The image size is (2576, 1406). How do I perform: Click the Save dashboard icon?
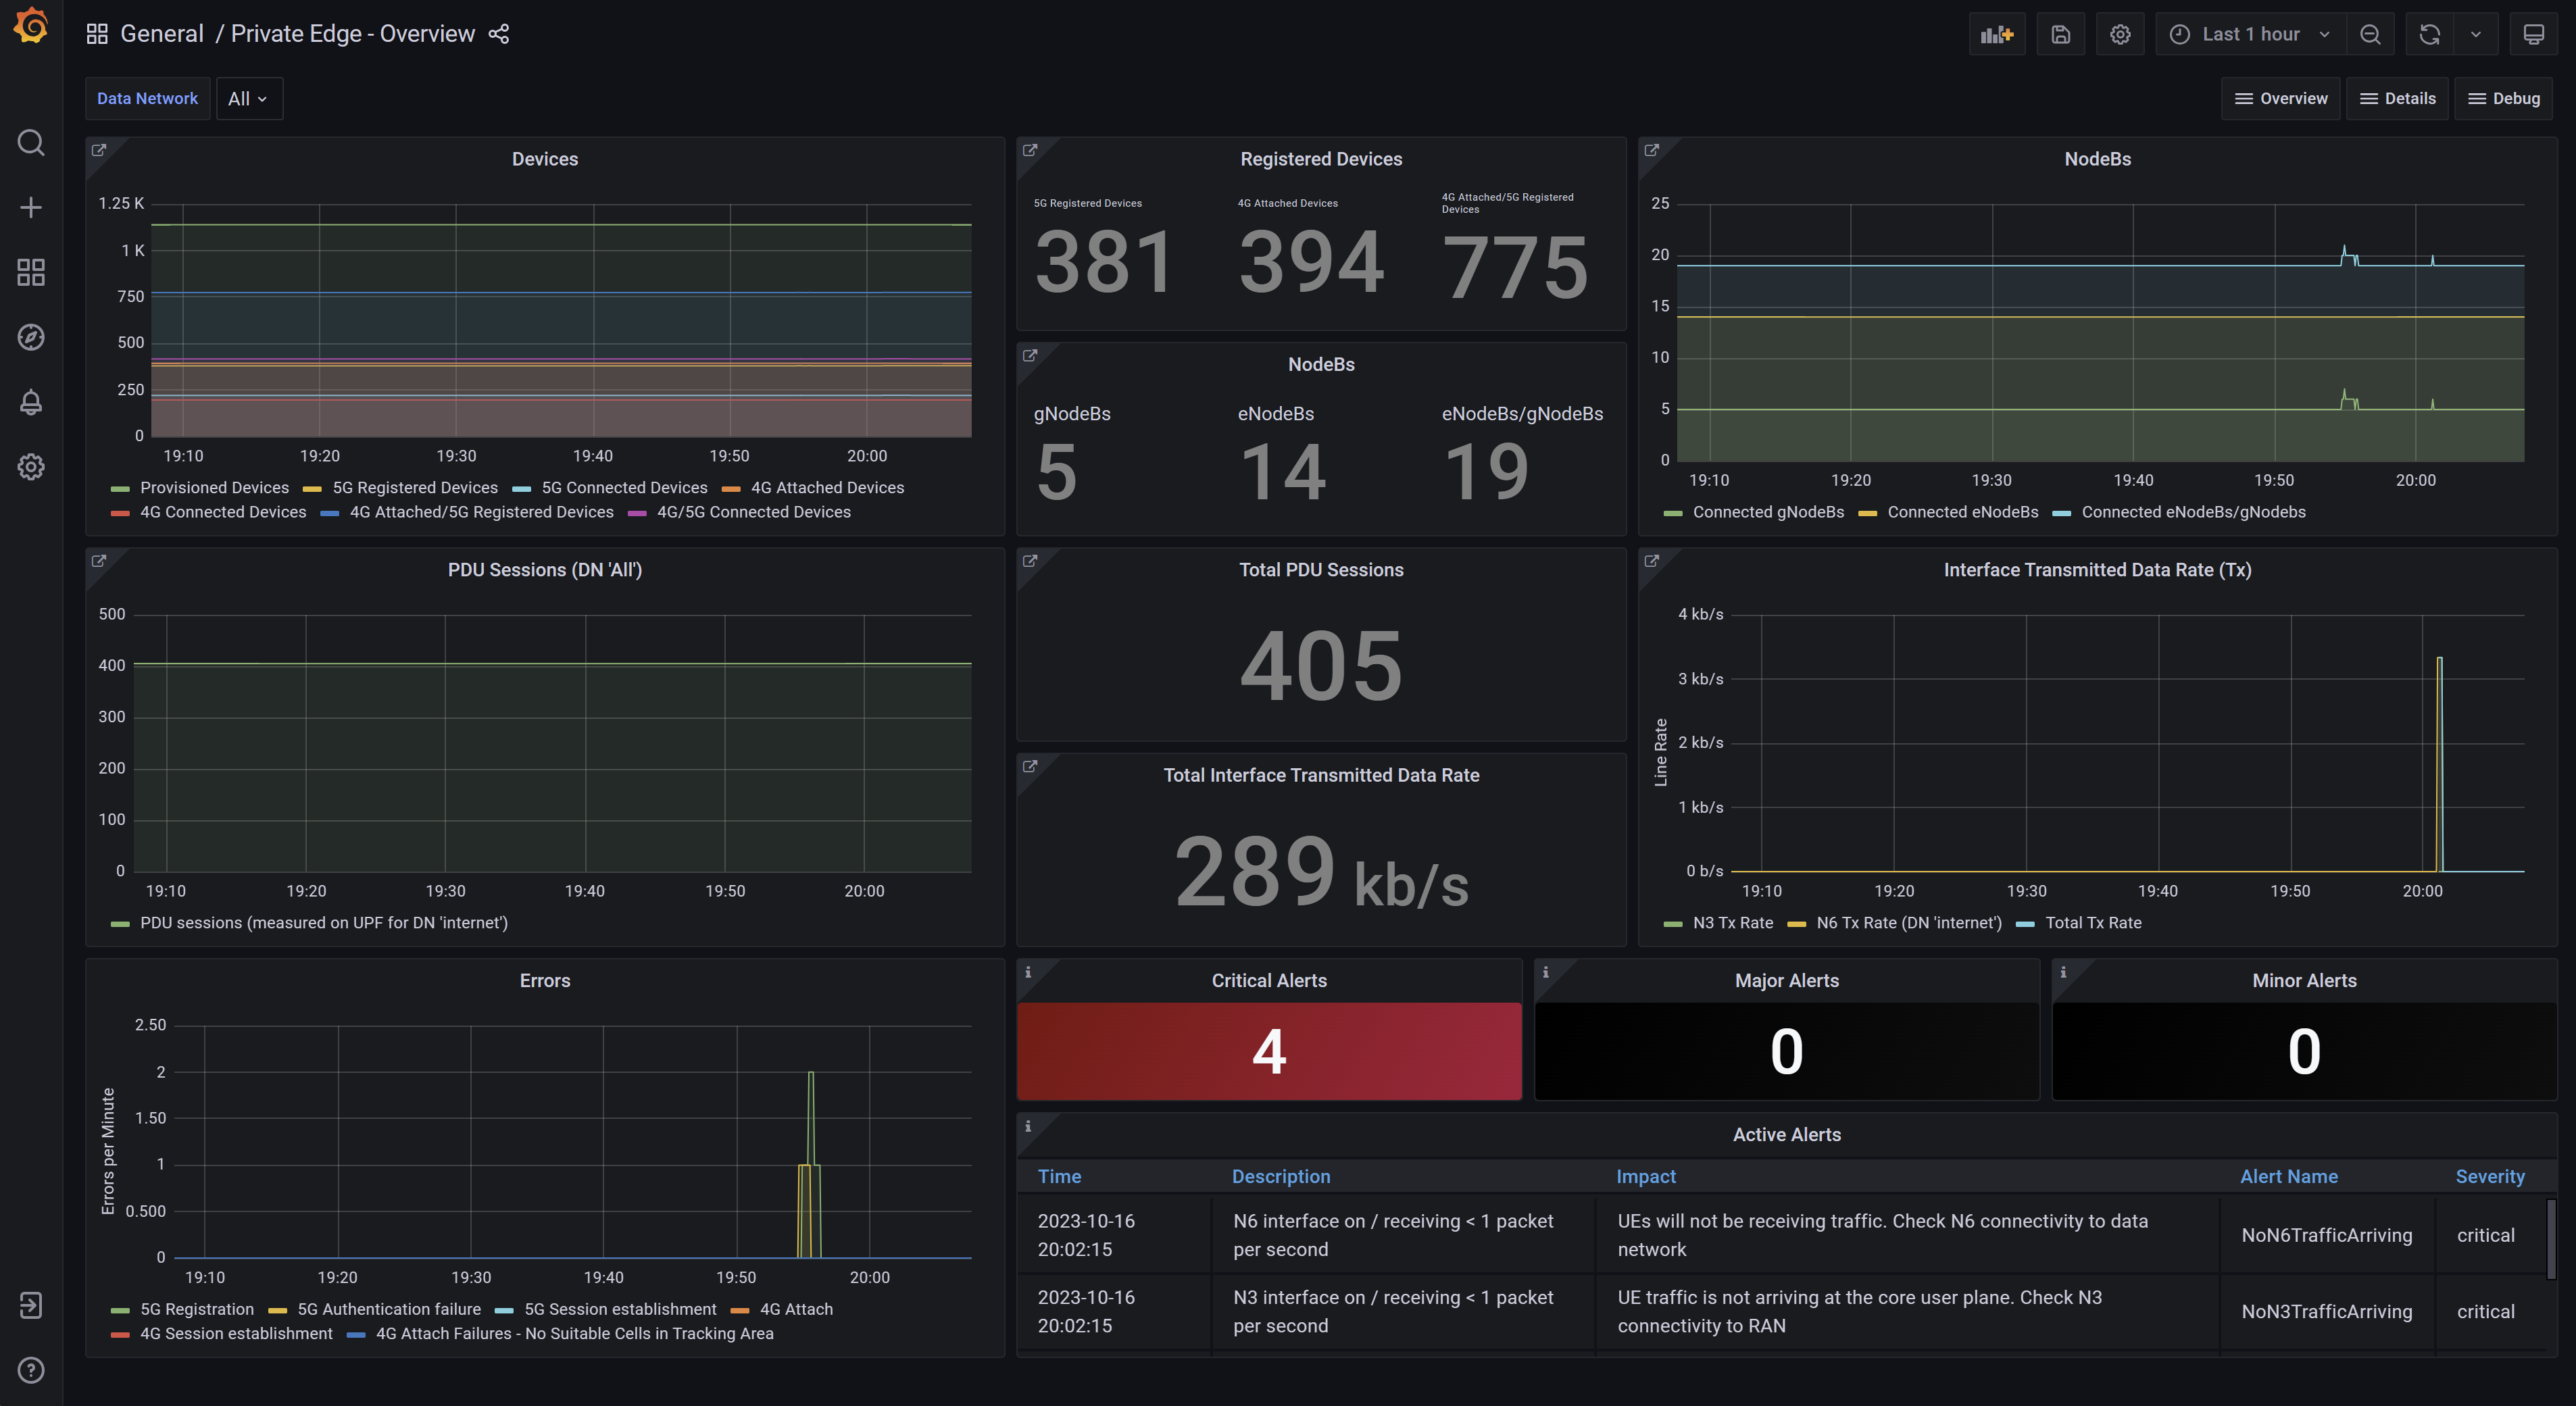coord(2060,34)
